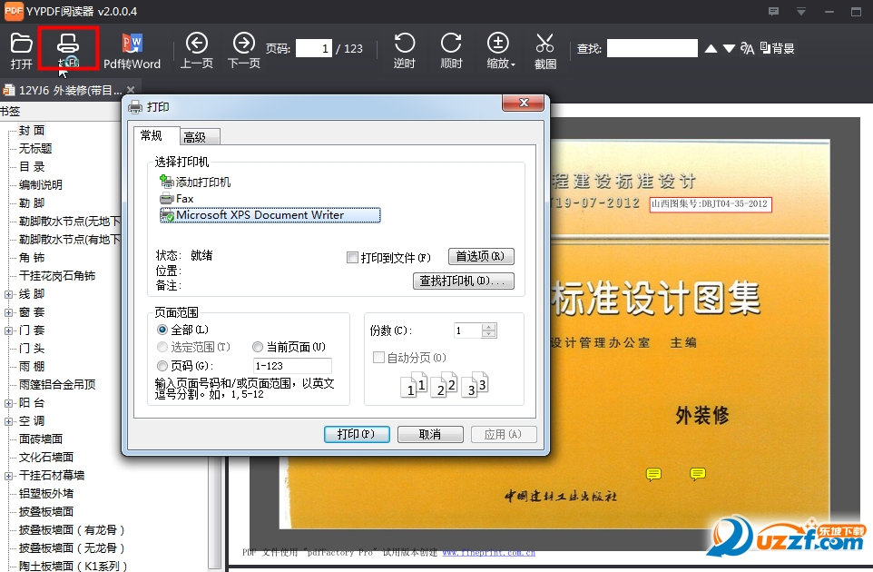
Task: Open the 铝塑板外墙 bookmark
Action: 46,494
